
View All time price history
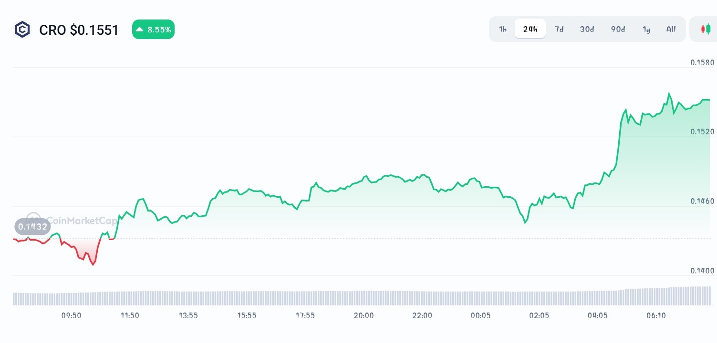click(671, 29)
